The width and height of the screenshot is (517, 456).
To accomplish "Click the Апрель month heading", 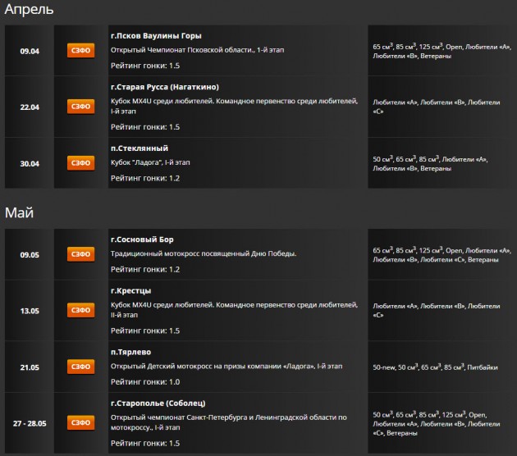I will pos(30,10).
